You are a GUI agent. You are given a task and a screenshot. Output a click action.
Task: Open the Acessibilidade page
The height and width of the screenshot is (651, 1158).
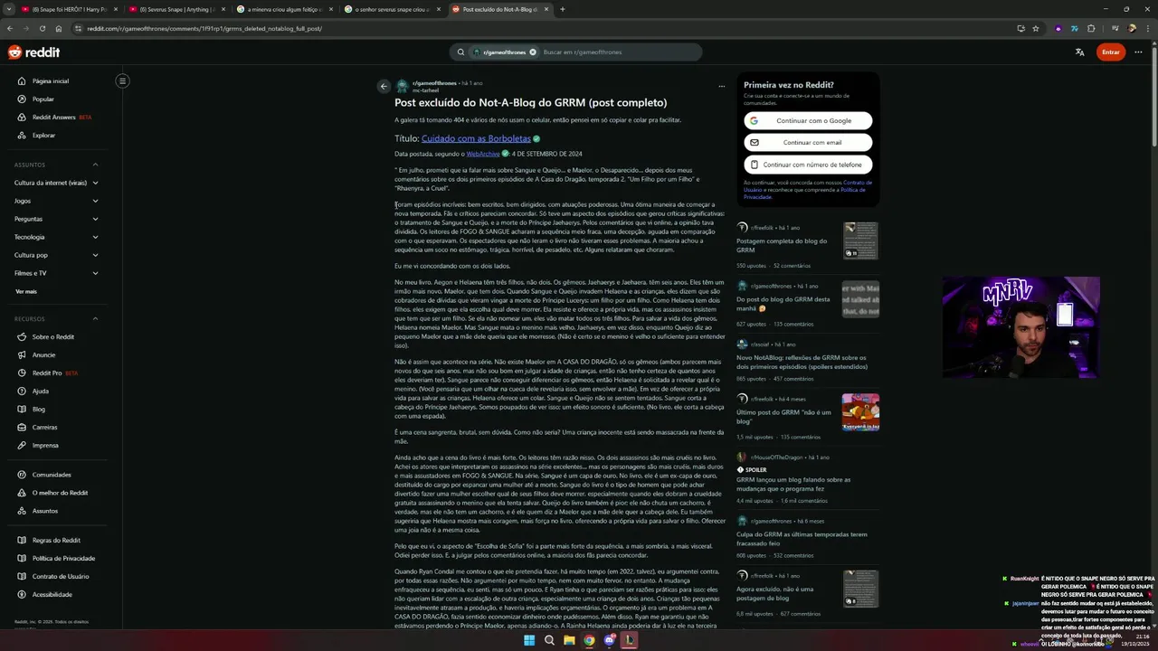click(x=52, y=595)
